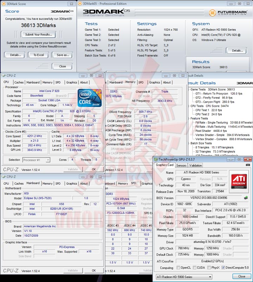Click the motherboard model Eclipse SLI (MS-7520)
The height and width of the screenshot is (282, 253).
tap(48, 198)
